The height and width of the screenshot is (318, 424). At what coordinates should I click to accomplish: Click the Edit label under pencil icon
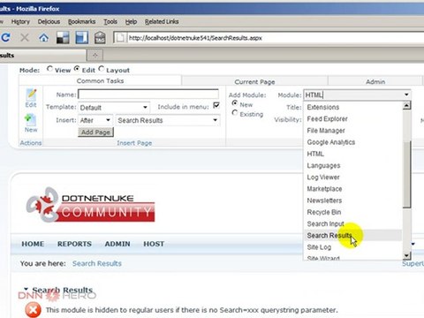(31, 105)
